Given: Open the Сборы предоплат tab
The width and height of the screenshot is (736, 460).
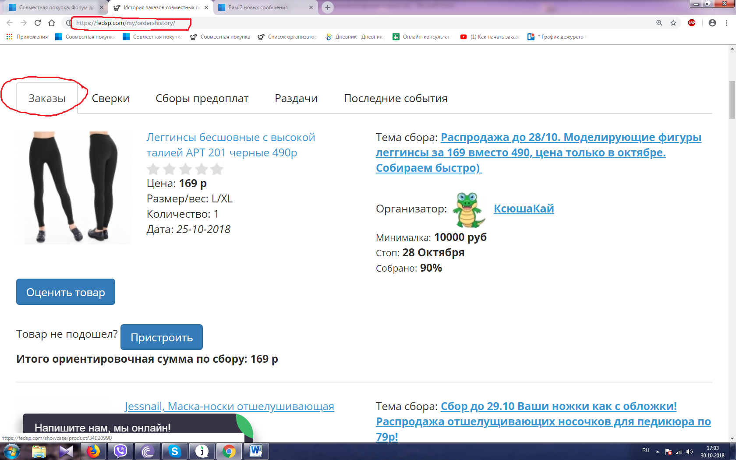Looking at the screenshot, I should pyautogui.click(x=202, y=99).
